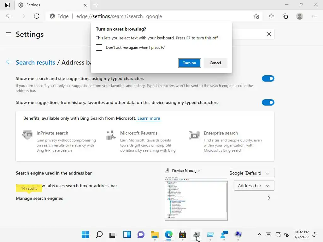Viewport: 323px width, 242px height.
Task: Click the 14 results yellow tooltip
Action: click(29, 188)
